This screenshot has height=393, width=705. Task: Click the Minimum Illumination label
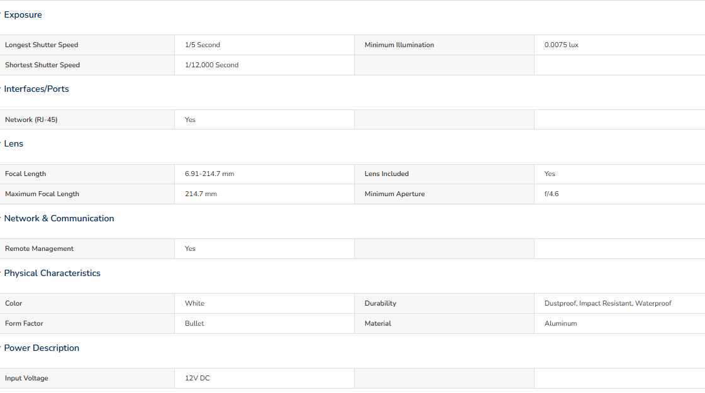[399, 45]
